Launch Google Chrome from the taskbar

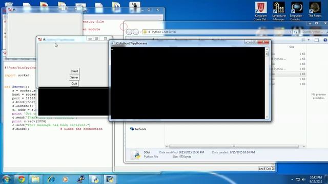(21, 179)
